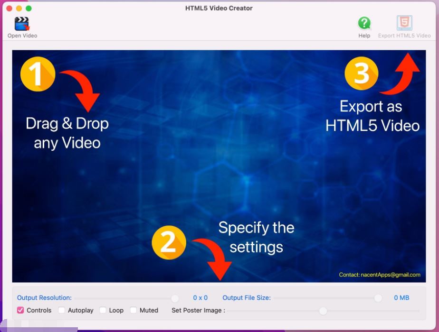The width and height of the screenshot is (439, 332).
Task: Toggle the Controls checkbox
Action: 20,310
